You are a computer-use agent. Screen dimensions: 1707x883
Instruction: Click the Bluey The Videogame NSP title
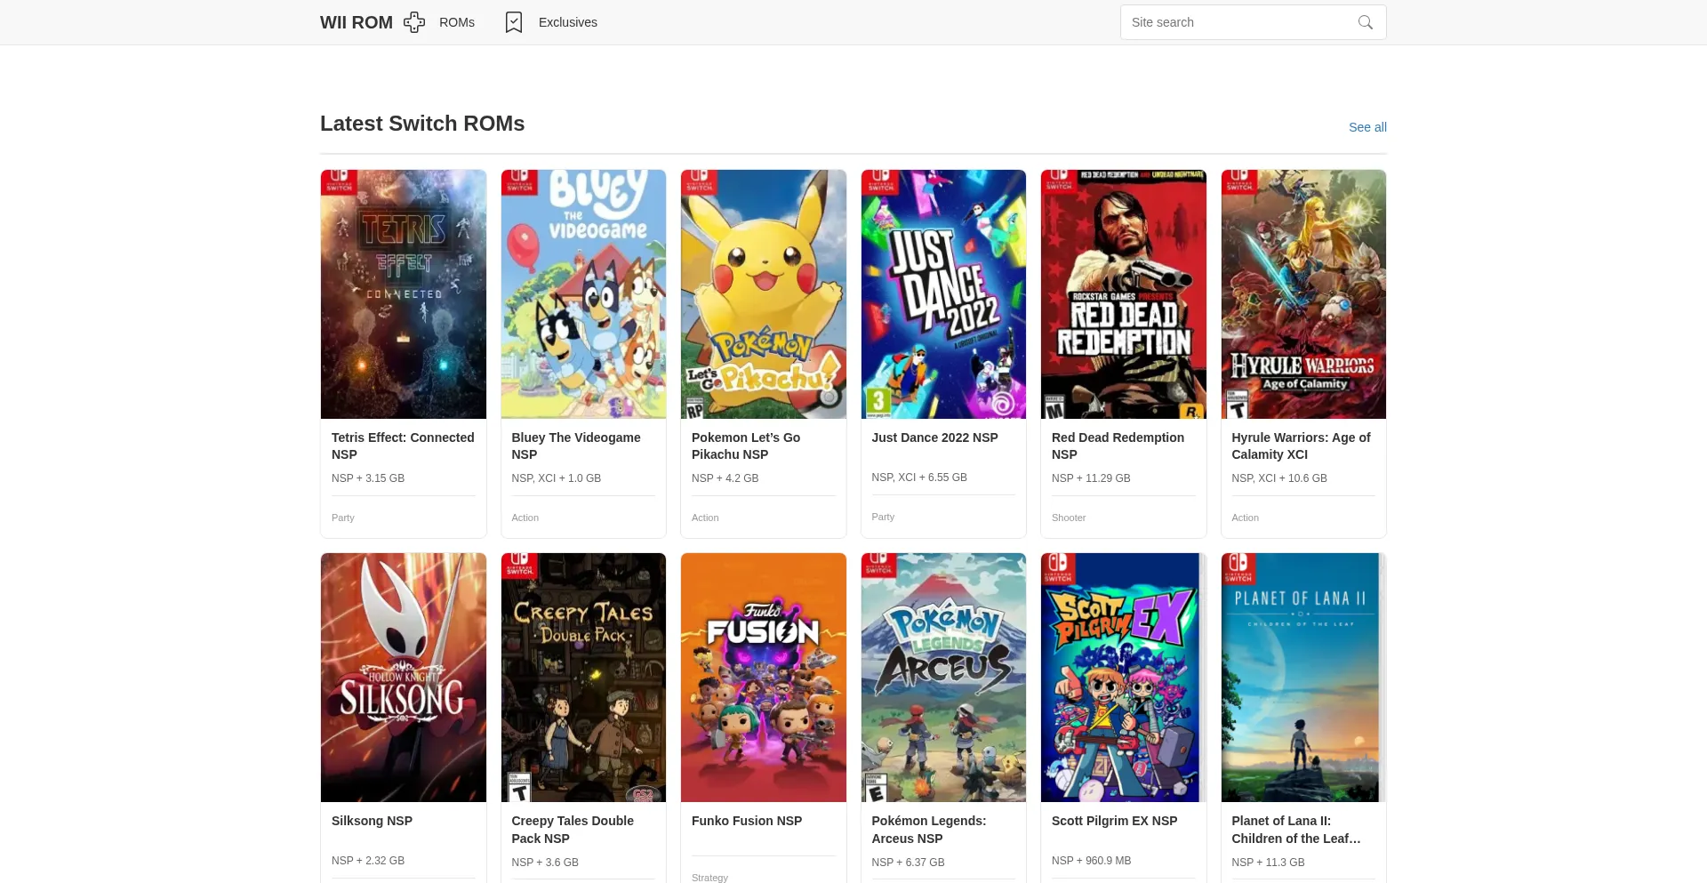pyautogui.click(x=576, y=446)
